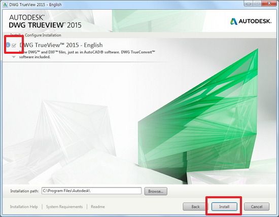Minimize the installer window

pyautogui.click(x=249, y=4)
